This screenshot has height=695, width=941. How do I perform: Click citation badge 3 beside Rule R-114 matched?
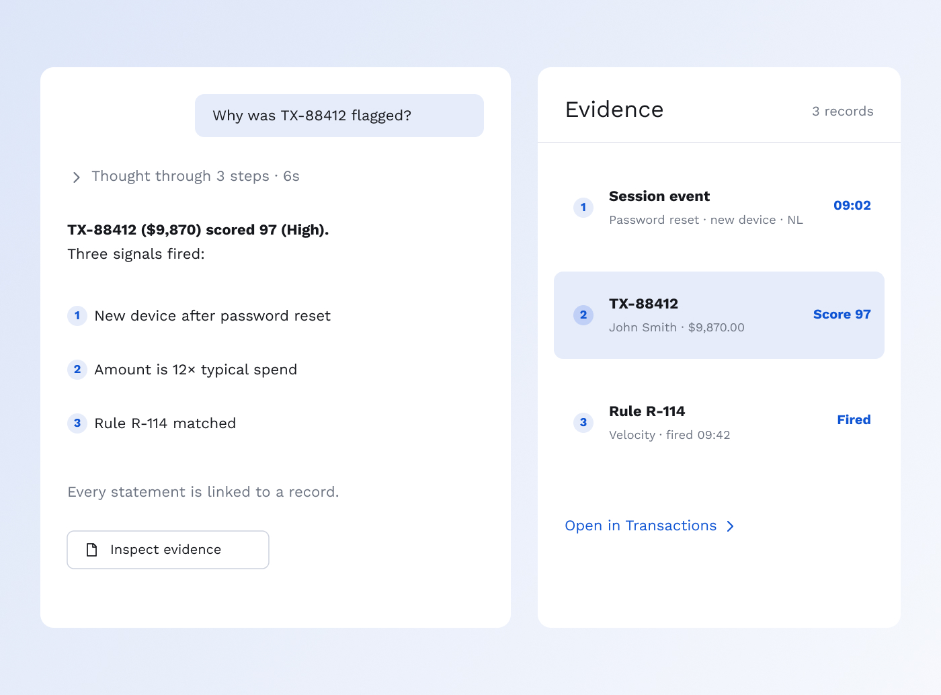pos(77,423)
